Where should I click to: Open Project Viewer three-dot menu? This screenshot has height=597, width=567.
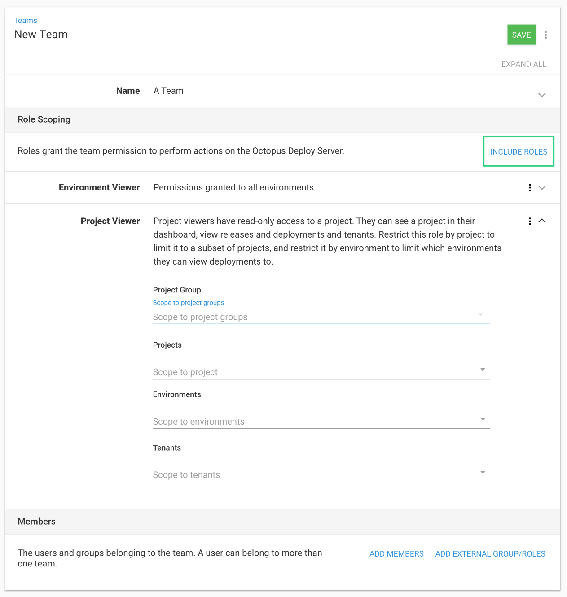[530, 221]
